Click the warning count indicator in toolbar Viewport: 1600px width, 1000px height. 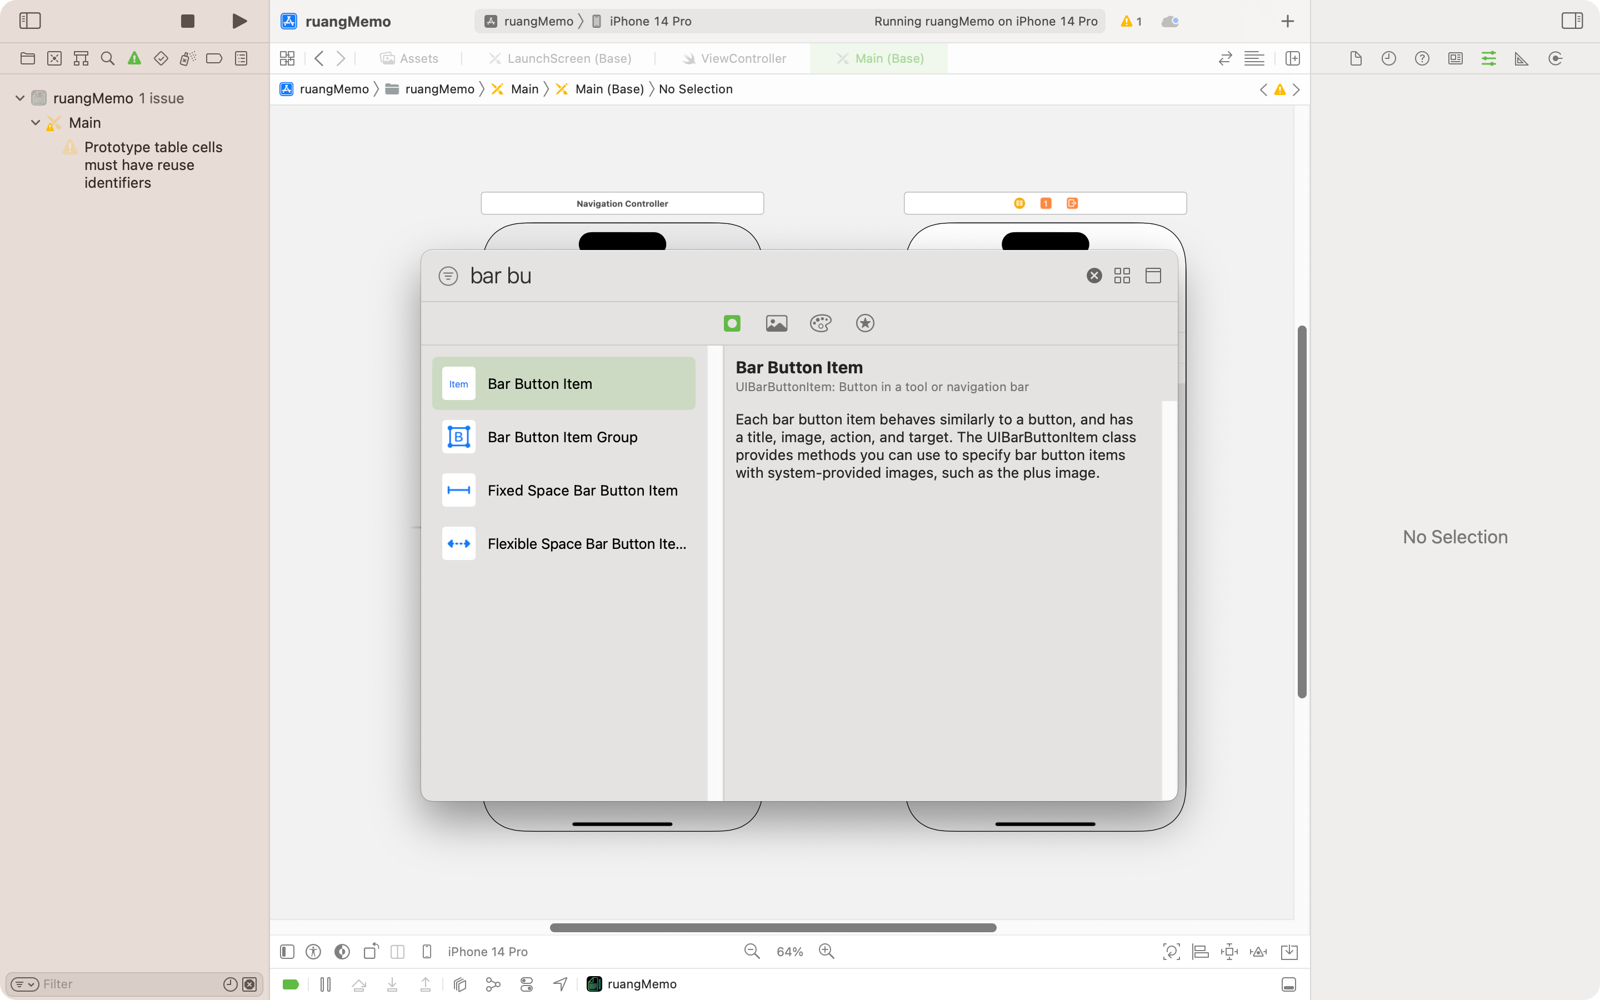1131,21
